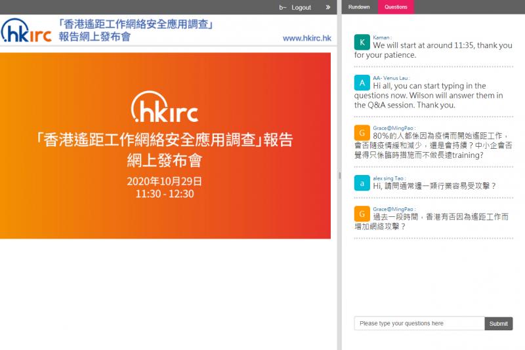Click Kaman's green K avatar
This screenshot has width=525, height=350.
click(362, 42)
